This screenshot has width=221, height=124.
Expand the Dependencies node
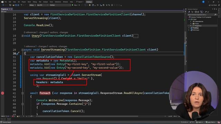(x=191, y=21)
